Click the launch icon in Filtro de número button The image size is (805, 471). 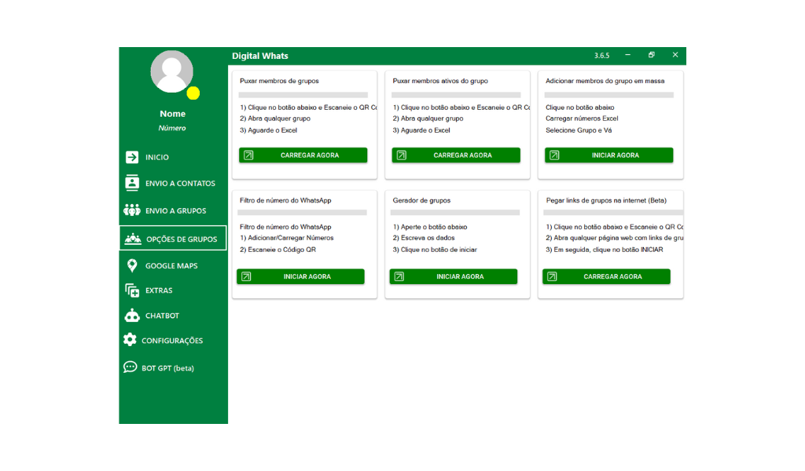tap(246, 276)
